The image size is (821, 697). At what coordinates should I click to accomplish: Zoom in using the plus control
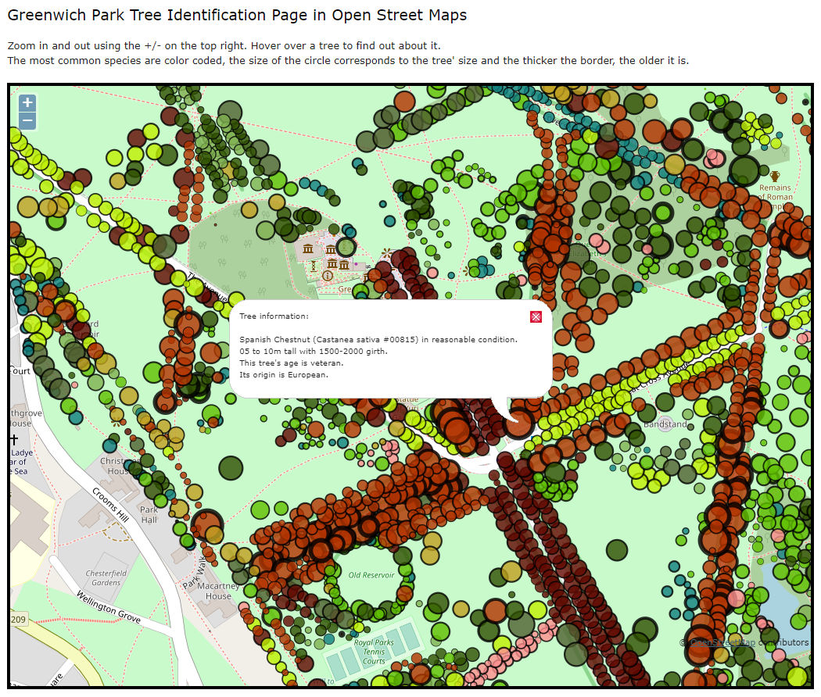point(27,102)
